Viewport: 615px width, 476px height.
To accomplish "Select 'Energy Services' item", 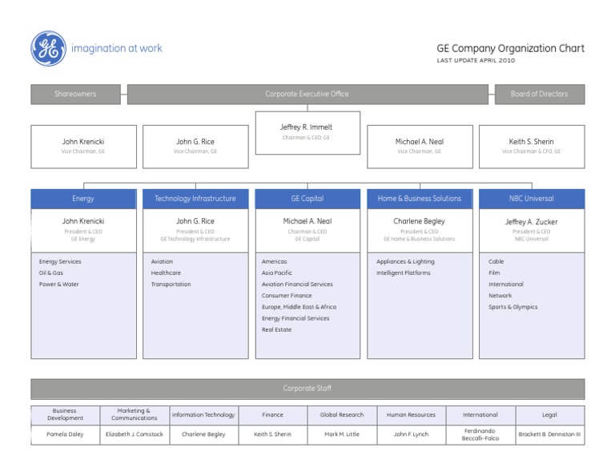I will pyautogui.click(x=60, y=262).
